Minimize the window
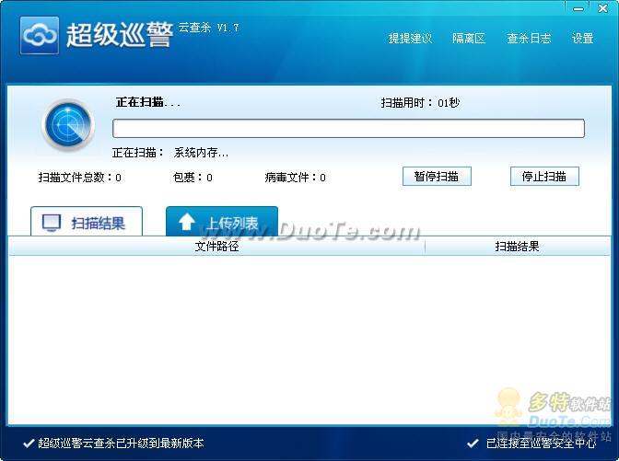Viewport: 619px width, 461px height. [x=578, y=8]
